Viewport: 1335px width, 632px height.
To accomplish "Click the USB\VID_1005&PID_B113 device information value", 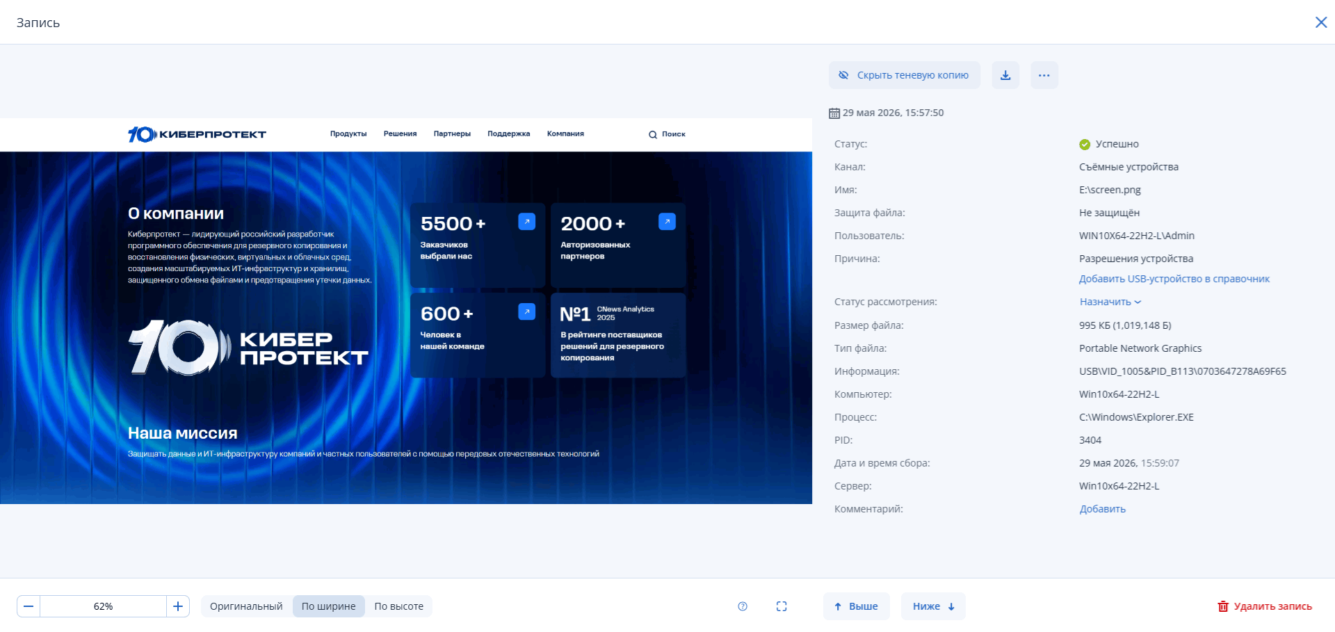I will tap(1183, 371).
